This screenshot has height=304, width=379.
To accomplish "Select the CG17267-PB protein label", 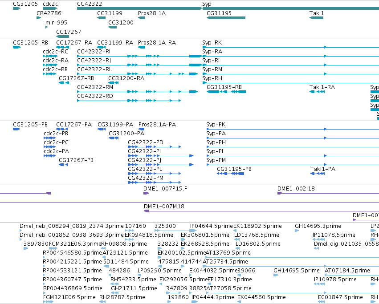I will pos(76,160).
